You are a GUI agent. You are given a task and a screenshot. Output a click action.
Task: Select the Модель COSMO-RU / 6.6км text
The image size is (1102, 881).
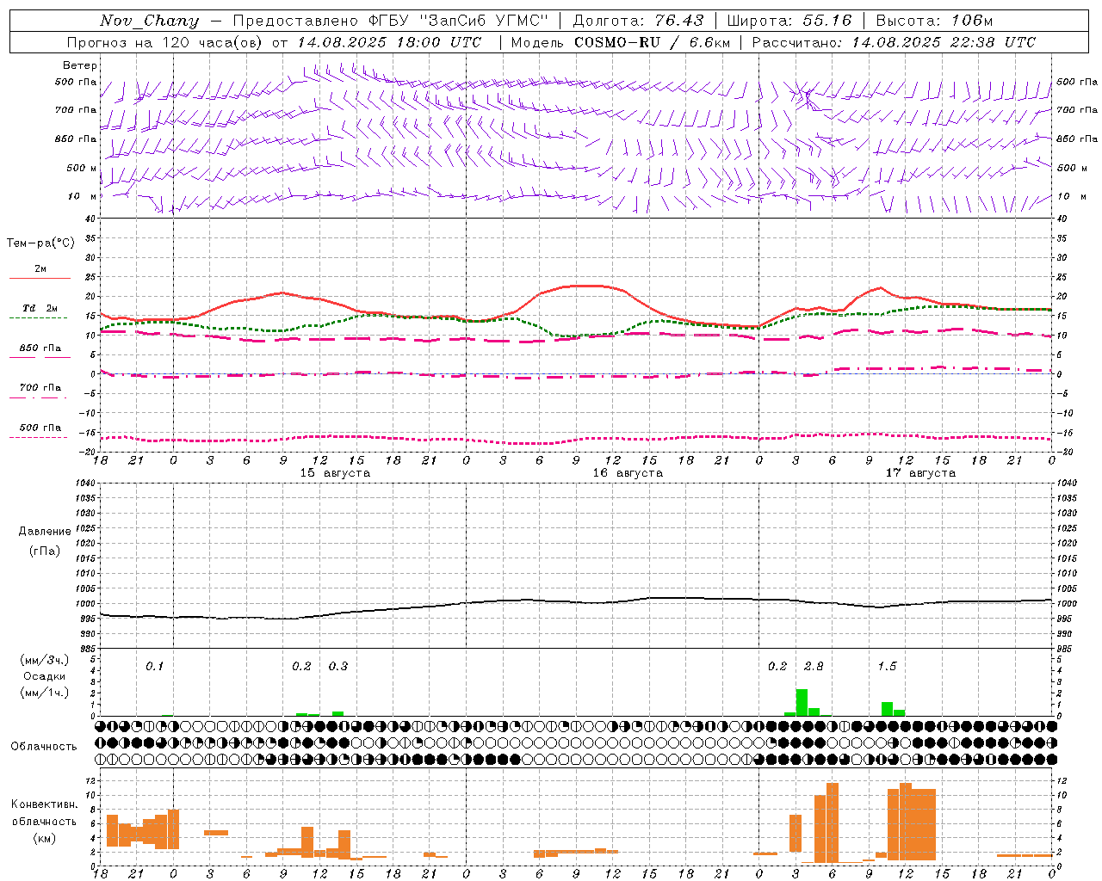click(x=620, y=42)
